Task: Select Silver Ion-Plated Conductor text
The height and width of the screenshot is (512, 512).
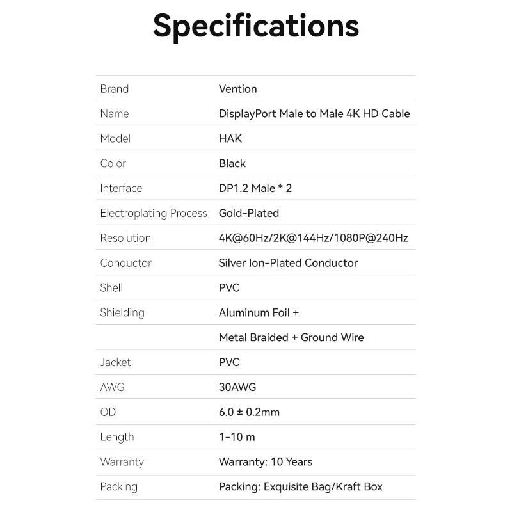Action: [288, 263]
